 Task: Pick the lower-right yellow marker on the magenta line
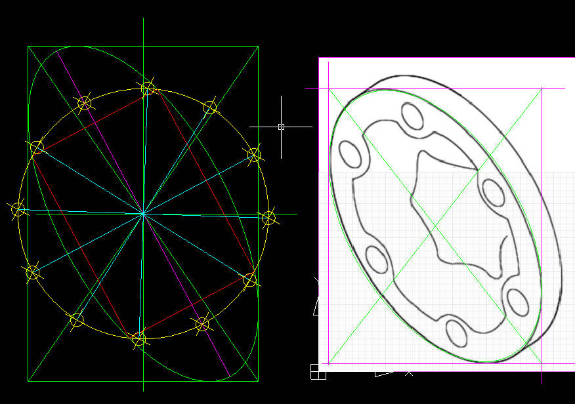202,324
